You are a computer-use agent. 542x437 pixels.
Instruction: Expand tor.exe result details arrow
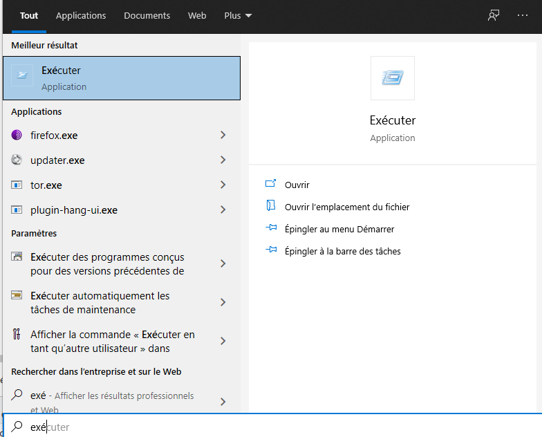click(x=223, y=185)
